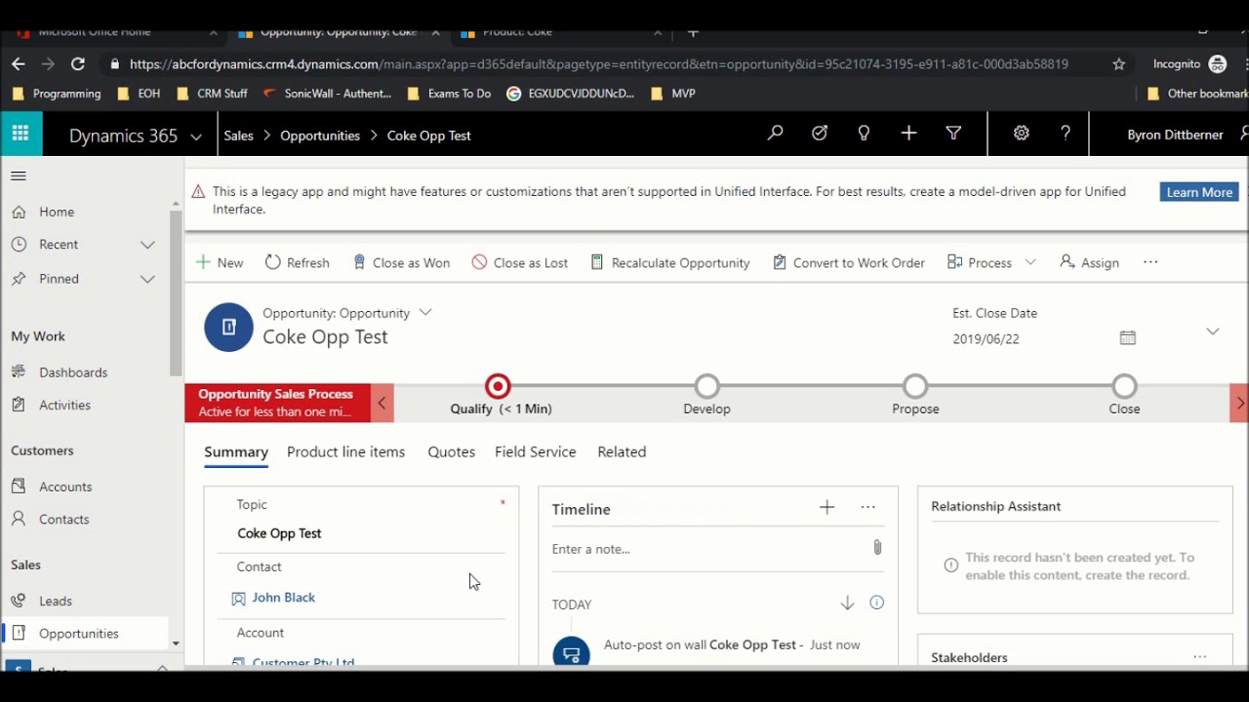The height and width of the screenshot is (702, 1249).
Task: Open advanced find filter icon
Action: point(953,134)
